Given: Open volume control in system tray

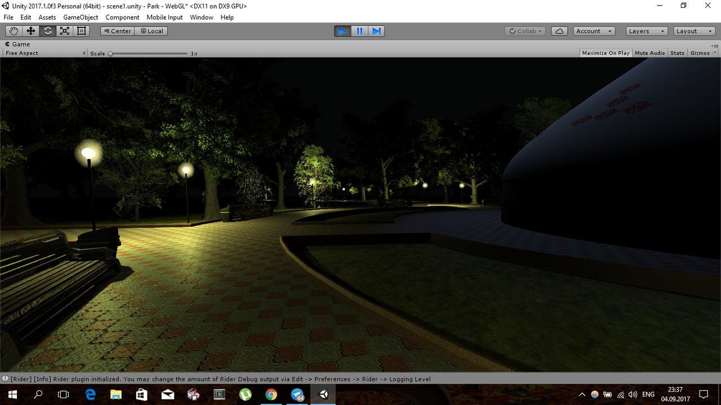Looking at the screenshot, I should pos(632,394).
